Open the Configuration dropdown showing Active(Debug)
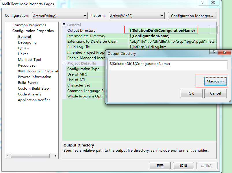Image resolution: width=232 pixels, height=173 pixels. 60,16
